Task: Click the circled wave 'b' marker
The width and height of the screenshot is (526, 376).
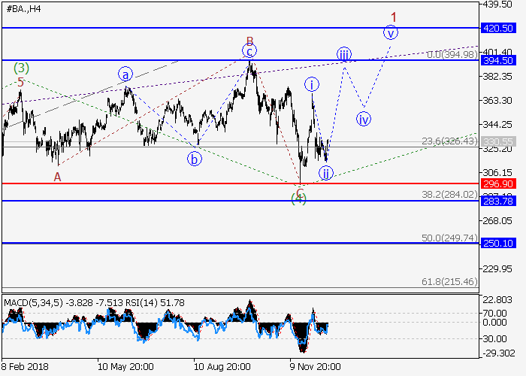Action: pyautogui.click(x=195, y=159)
